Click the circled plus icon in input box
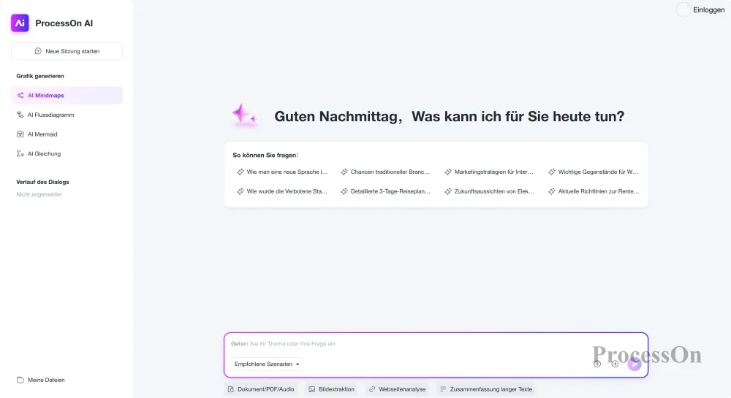The height and width of the screenshot is (398, 731). tap(597, 364)
